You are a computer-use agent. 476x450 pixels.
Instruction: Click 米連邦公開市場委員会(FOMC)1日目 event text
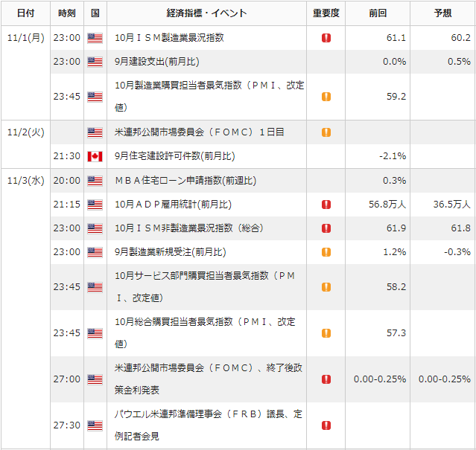(x=200, y=132)
